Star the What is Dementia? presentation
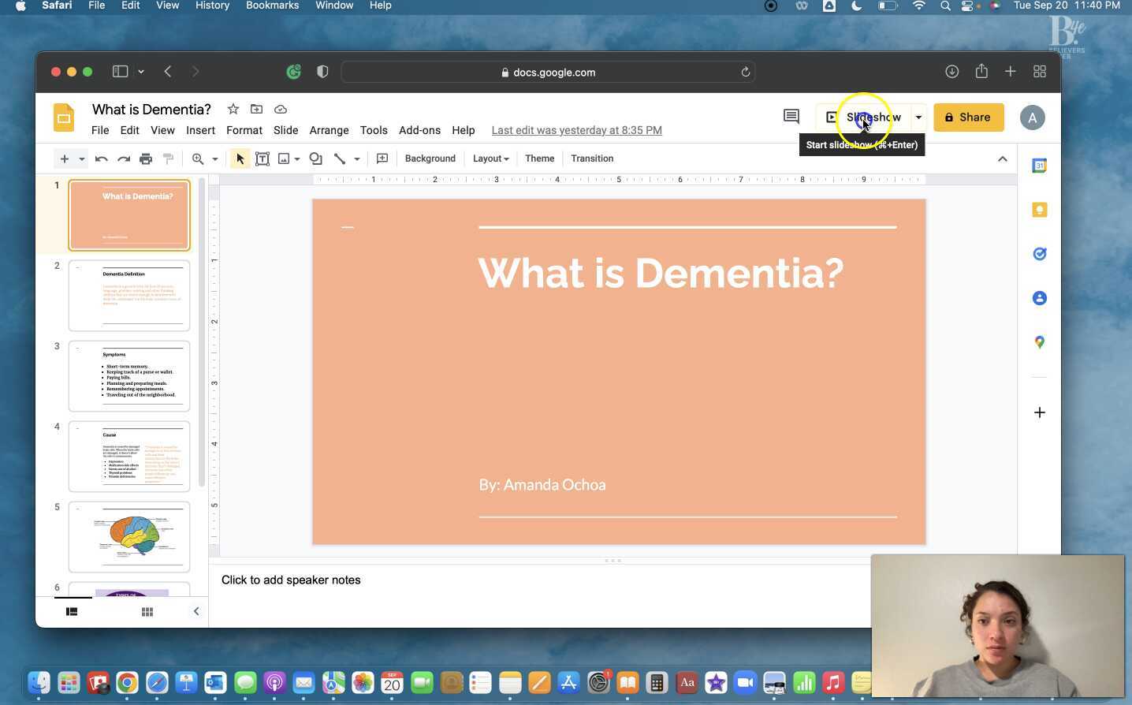 [x=233, y=109]
